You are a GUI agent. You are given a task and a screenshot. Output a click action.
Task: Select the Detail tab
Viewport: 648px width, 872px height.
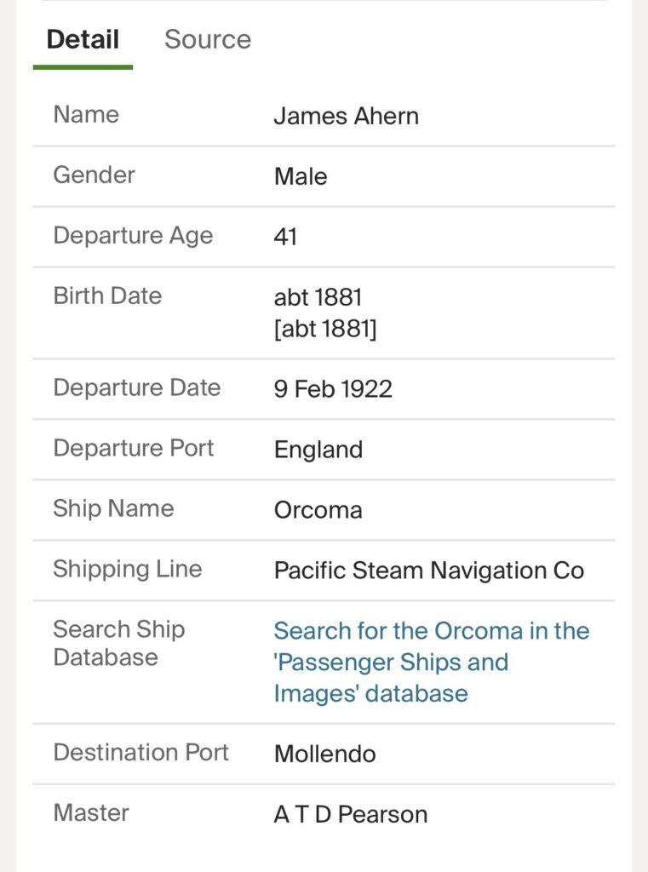[83, 39]
